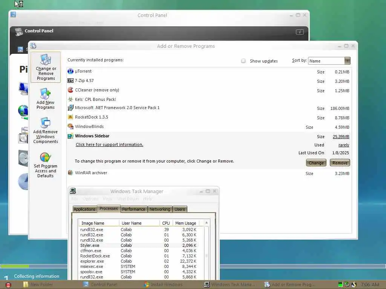Click the 7-Zip 4.57 icon

click(x=70, y=81)
